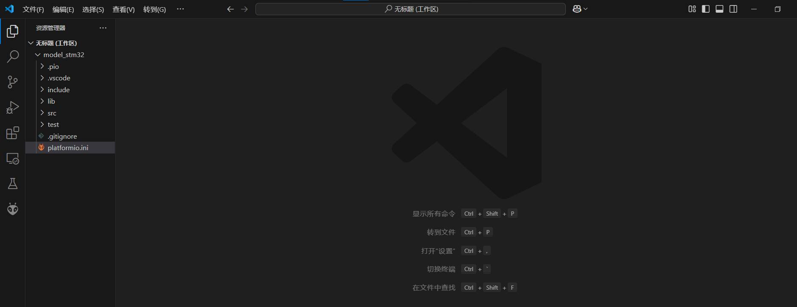Open the 编辑(E) menu
This screenshot has height=307, width=797.
coord(63,9)
